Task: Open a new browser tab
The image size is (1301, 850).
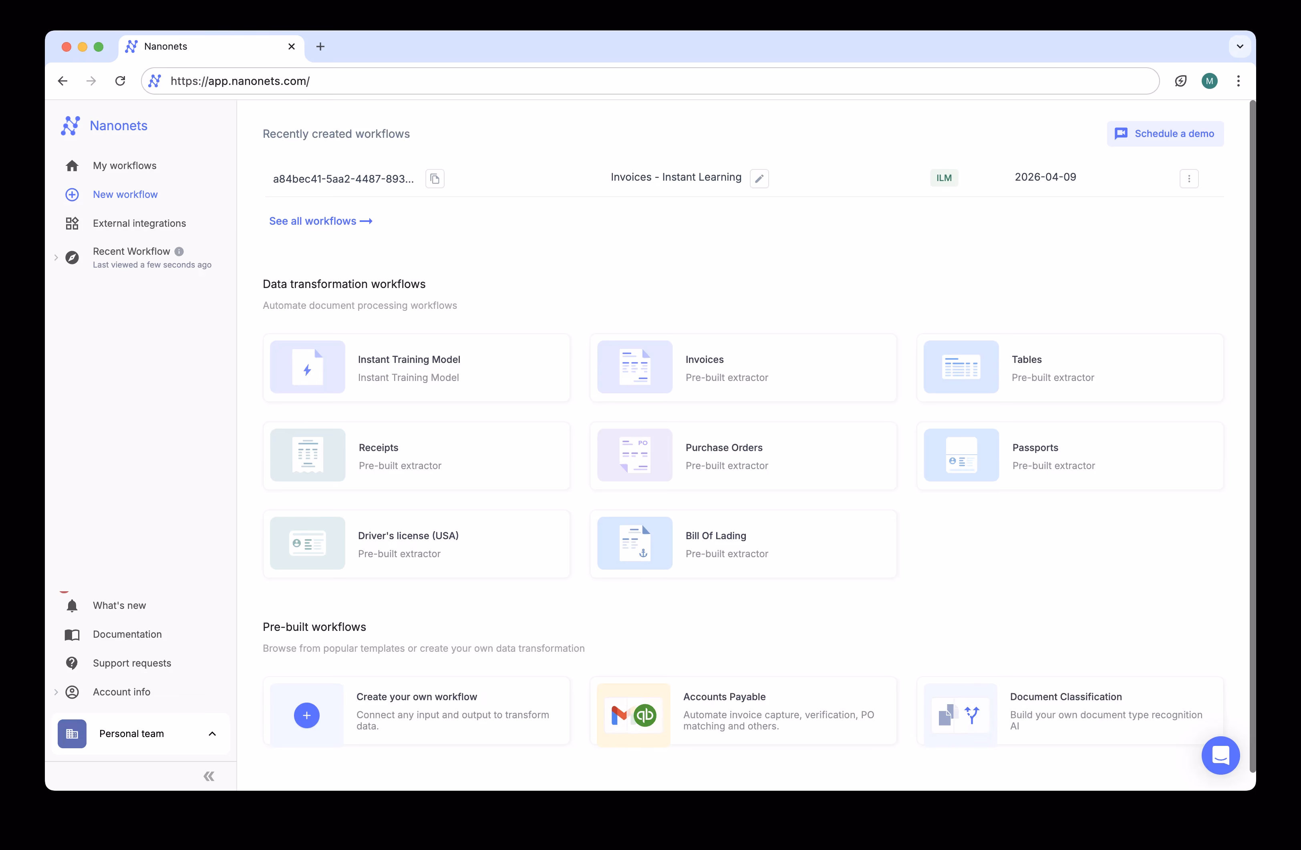Action: 320,46
